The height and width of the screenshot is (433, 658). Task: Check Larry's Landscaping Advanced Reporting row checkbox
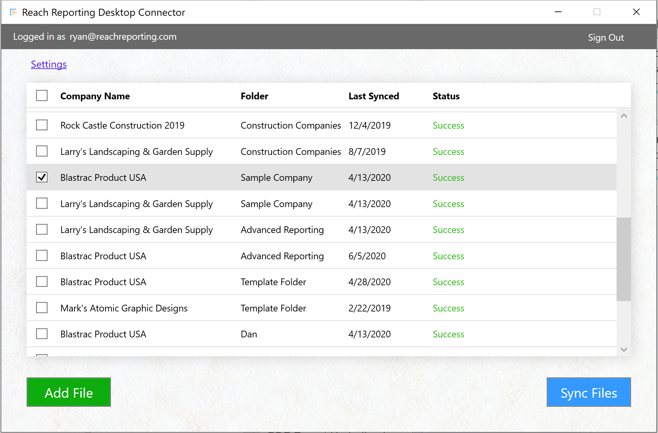pos(42,229)
